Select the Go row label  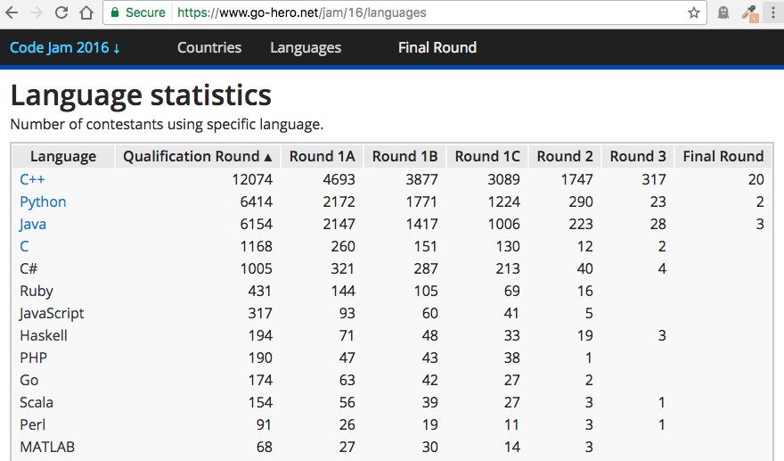(29, 380)
